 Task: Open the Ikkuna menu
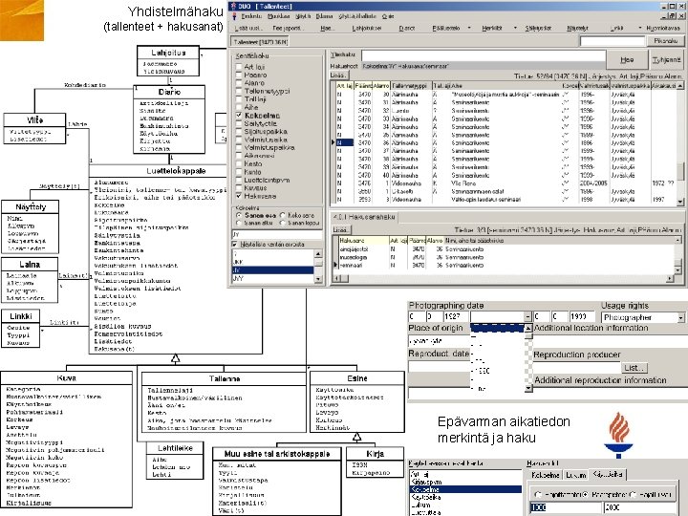coord(324,16)
